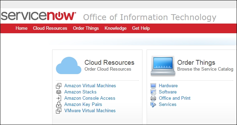Open the Amazon Stacks link

pos(80,92)
